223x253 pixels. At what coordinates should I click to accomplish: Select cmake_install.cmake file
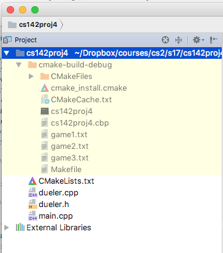coord(89,88)
